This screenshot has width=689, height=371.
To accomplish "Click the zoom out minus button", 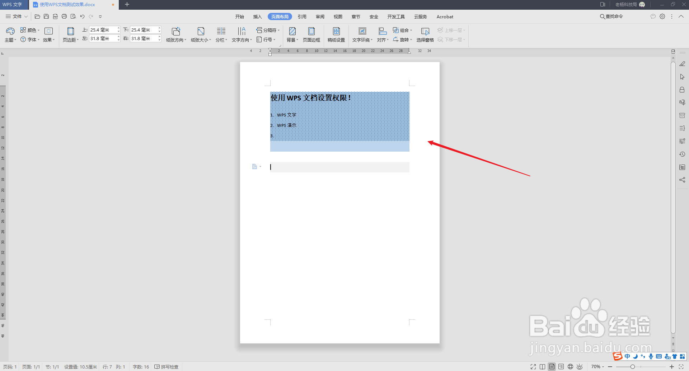I will (610, 367).
